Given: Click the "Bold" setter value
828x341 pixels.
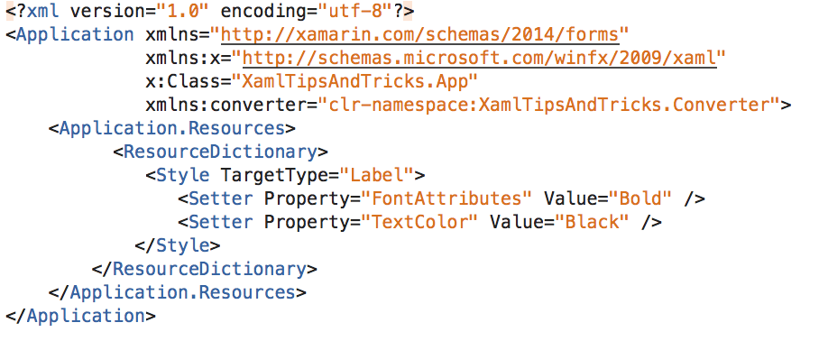Looking at the screenshot, I should point(640,198).
